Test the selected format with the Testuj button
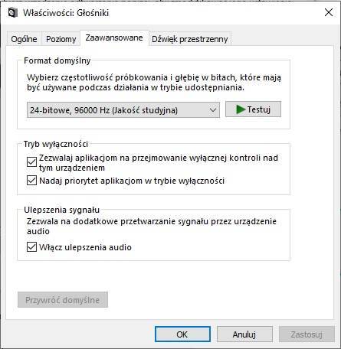 click(x=253, y=109)
